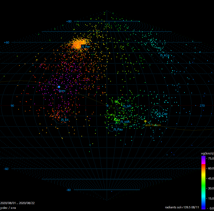This screenshot has height=211, width=214.
Task: Click the date range 2020/08/01 .. 2020/08/22
Action: pos(17,203)
